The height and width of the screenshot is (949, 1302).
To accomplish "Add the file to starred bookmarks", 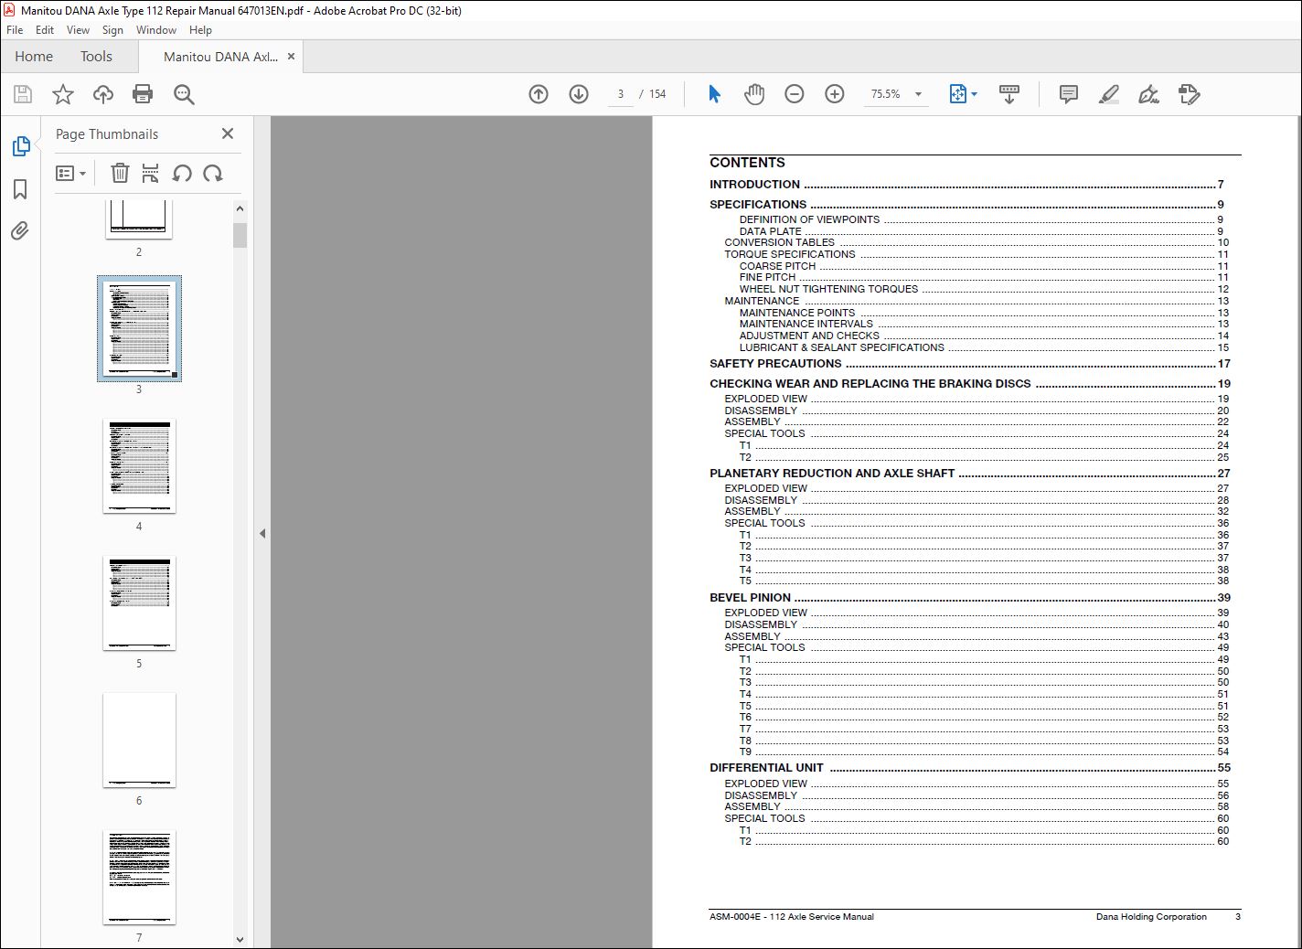I will [62, 94].
